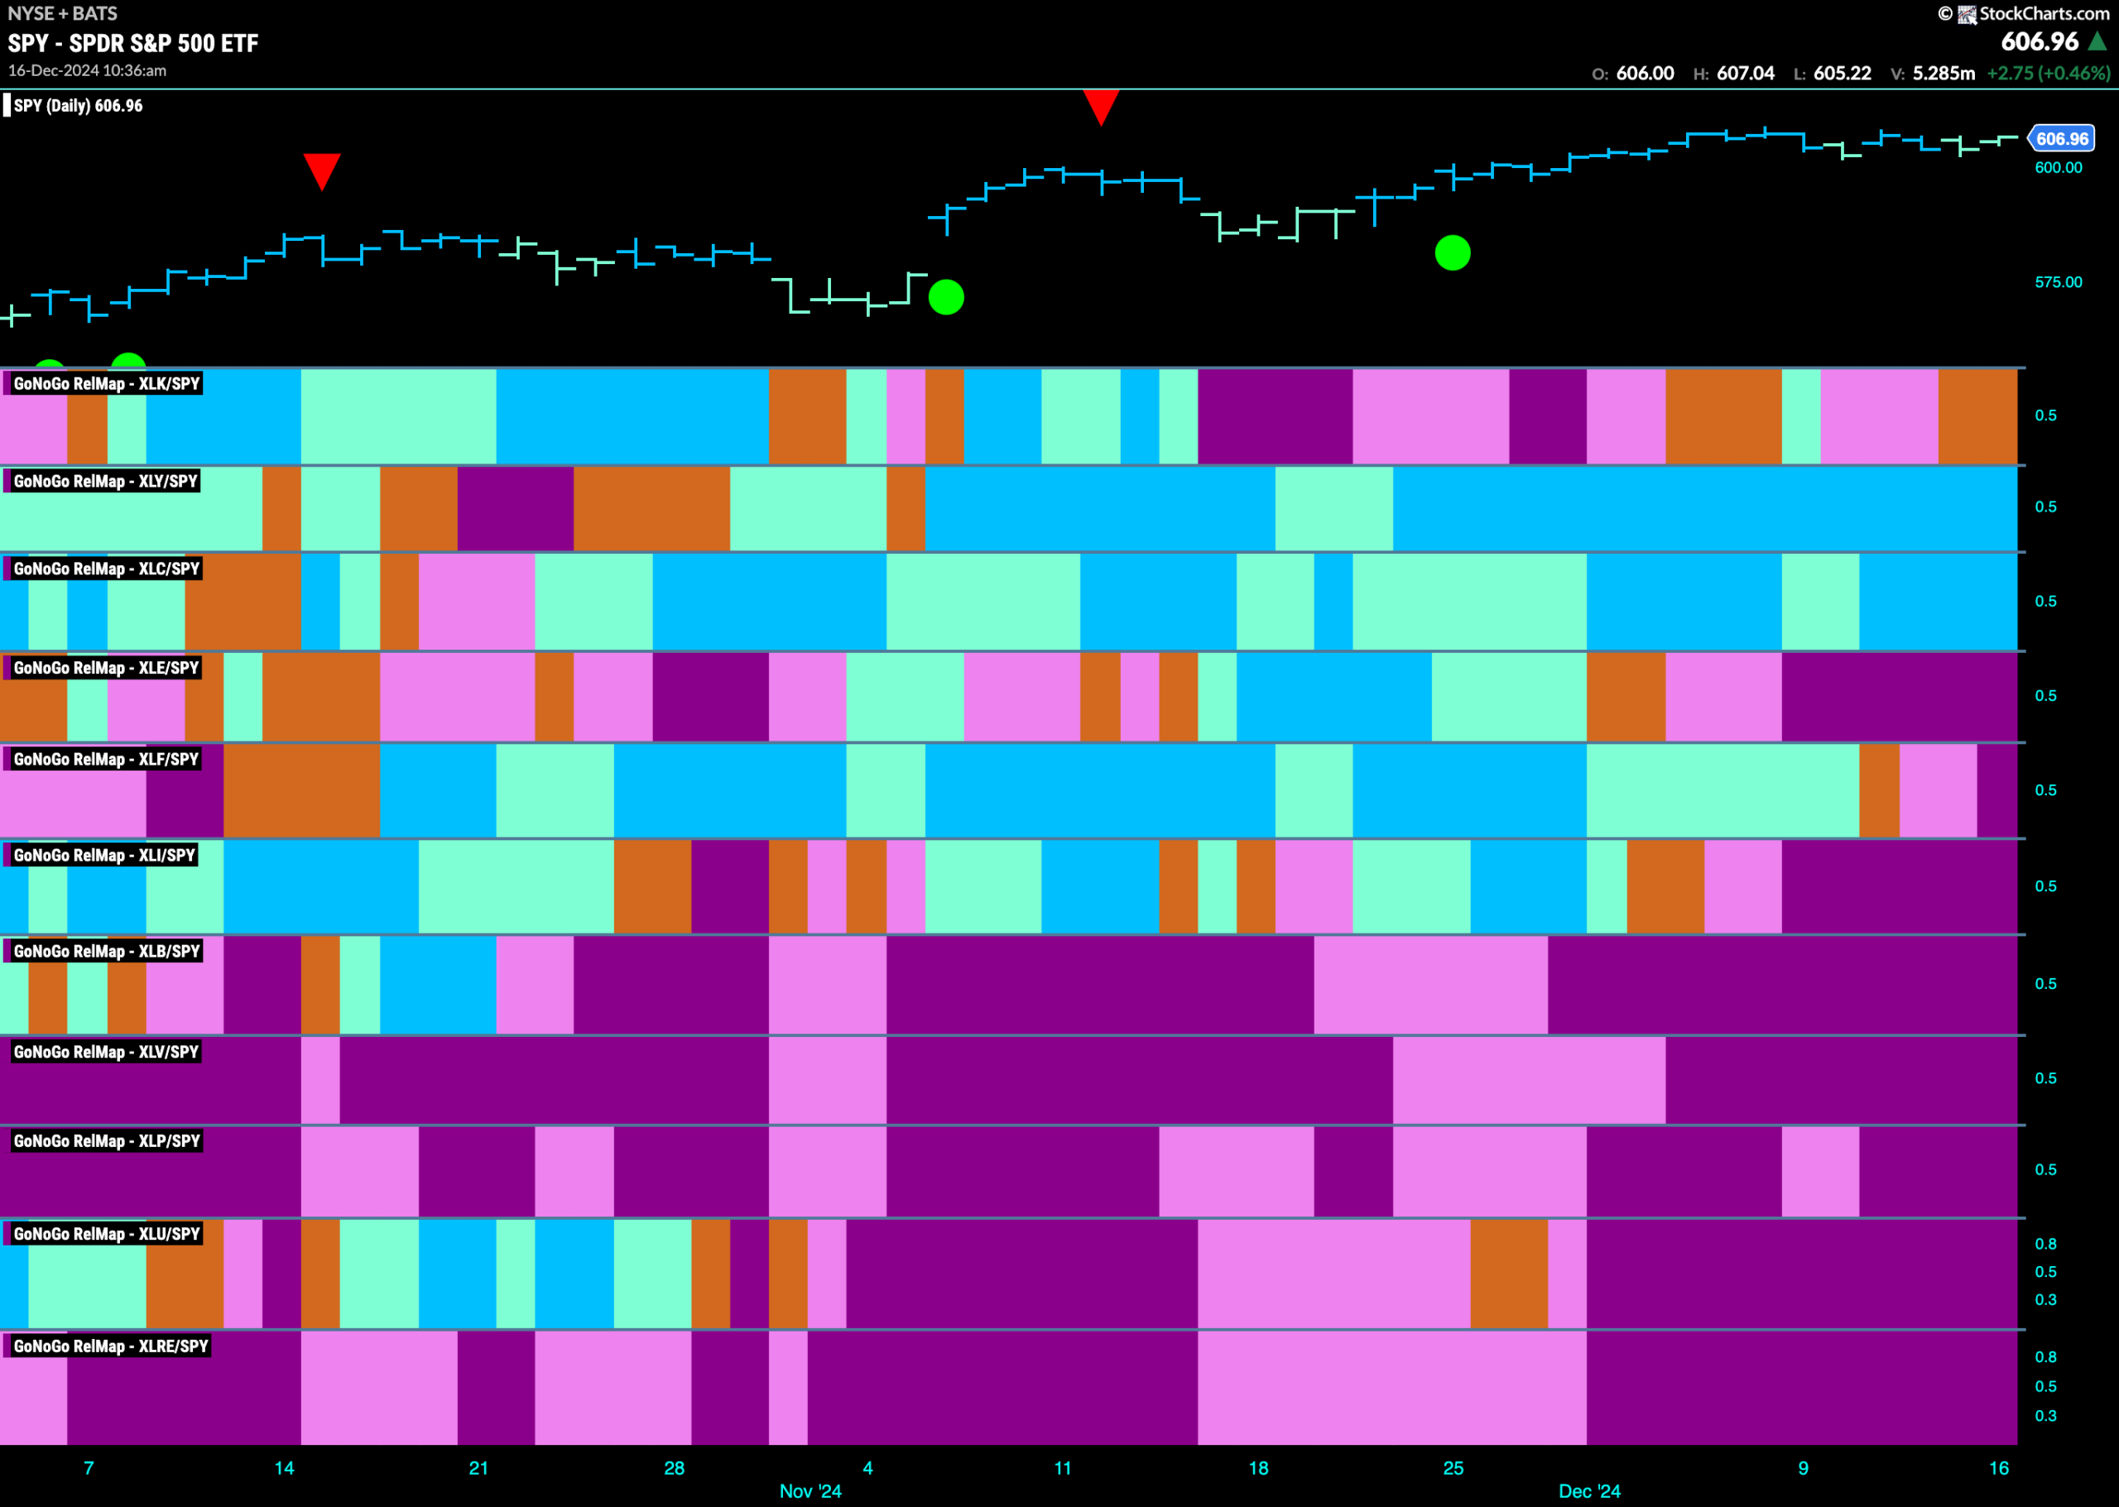Click the Nov '24 month label on time axis
This screenshot has height=1507, width=2119.
[x=810, y=1490]
